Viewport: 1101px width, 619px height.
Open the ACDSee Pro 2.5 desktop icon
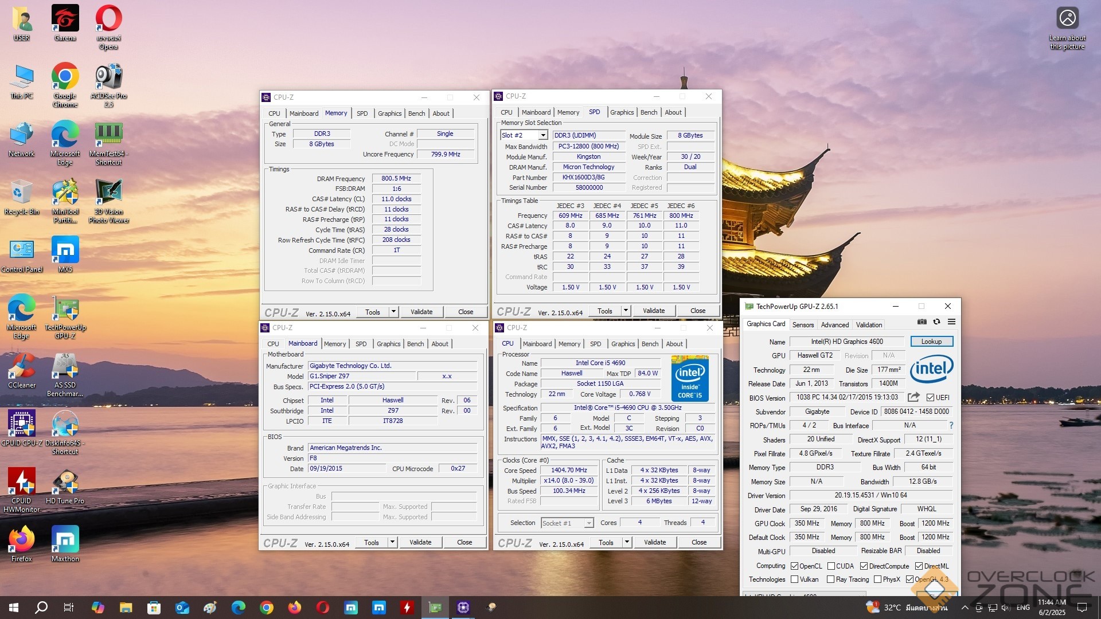coord(108,85)
